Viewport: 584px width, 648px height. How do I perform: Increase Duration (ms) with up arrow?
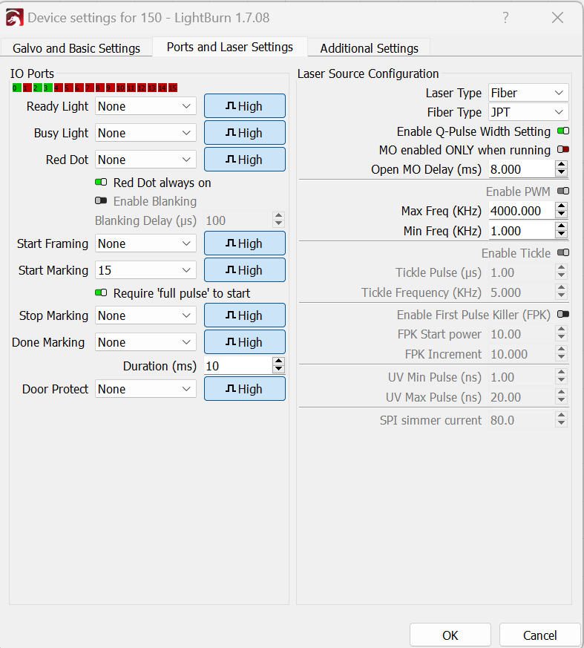279,361
